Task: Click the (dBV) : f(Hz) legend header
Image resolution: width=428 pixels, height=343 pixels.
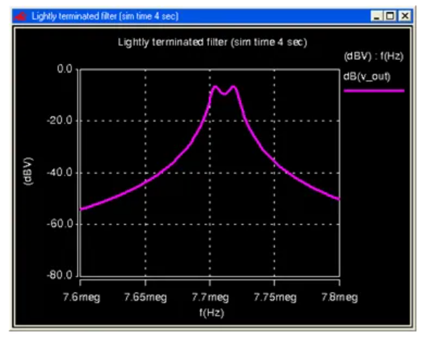Action: 374,58
